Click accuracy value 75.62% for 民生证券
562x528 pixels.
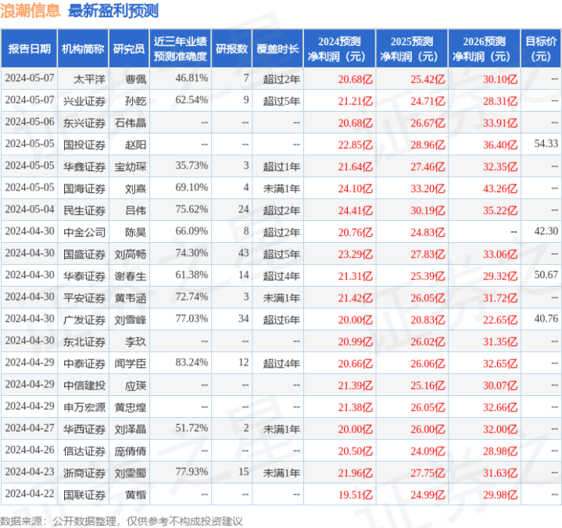[192, 209]
